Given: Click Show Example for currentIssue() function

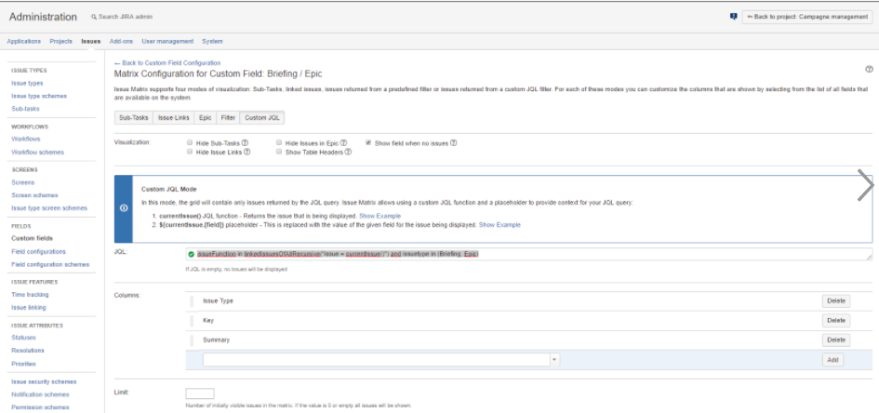Looking at the screenshot, I should [x=380, y=216].
